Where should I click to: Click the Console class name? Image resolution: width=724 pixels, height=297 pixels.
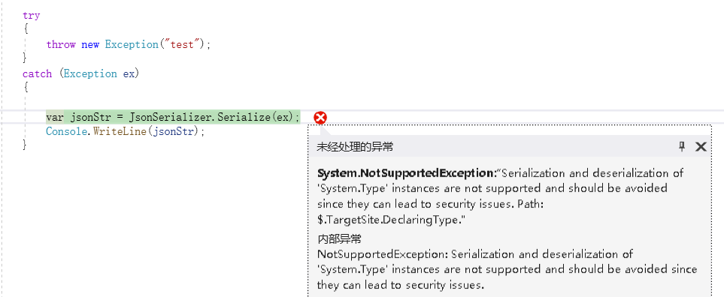click(66, 132)
